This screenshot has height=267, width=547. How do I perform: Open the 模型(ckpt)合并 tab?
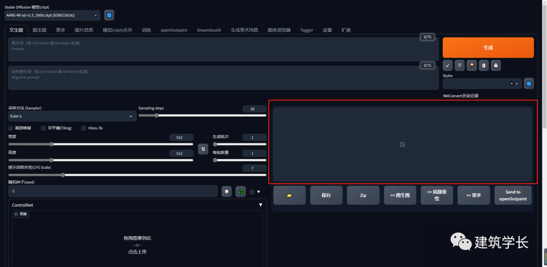[118, 30]
